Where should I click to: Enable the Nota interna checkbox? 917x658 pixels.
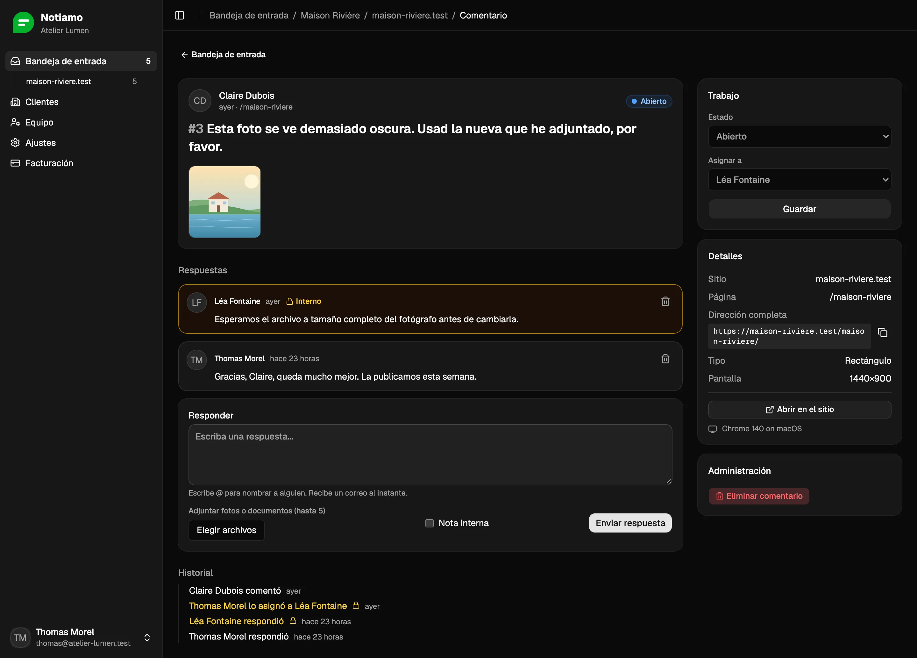pos(430,523)
